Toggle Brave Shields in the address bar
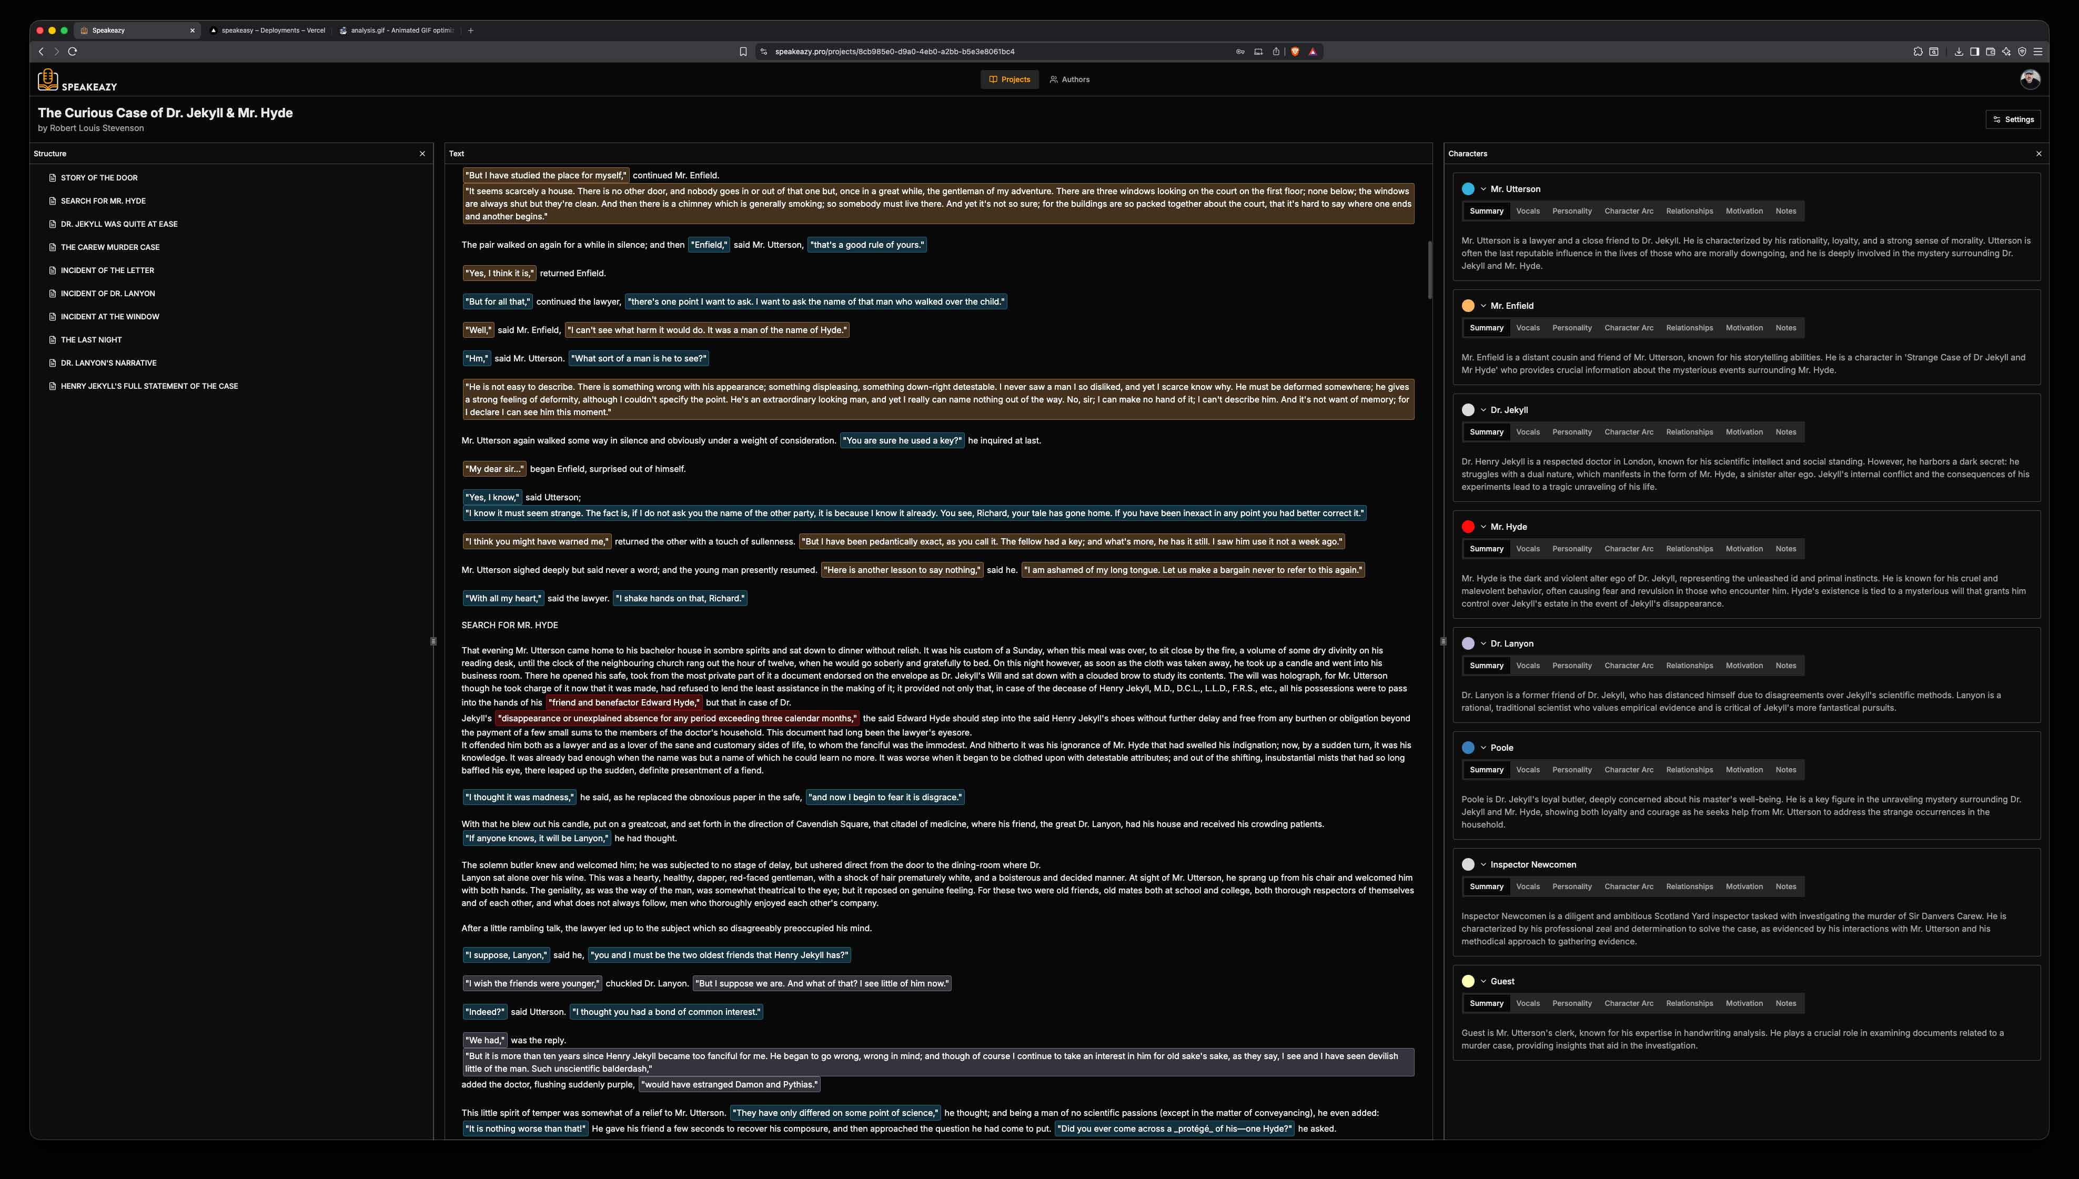Viewport: 2079px width, 1179px height. pyautogui.click(x=1295, y=51)
